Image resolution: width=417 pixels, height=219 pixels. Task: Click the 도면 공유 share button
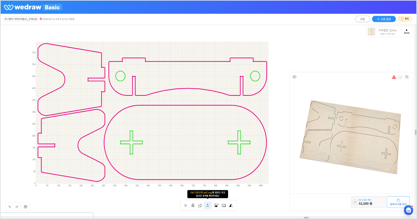pyautogui.click(x=384, y=19)
